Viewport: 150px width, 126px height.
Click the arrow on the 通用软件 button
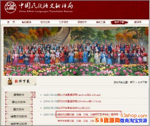(x=34, y=95)
